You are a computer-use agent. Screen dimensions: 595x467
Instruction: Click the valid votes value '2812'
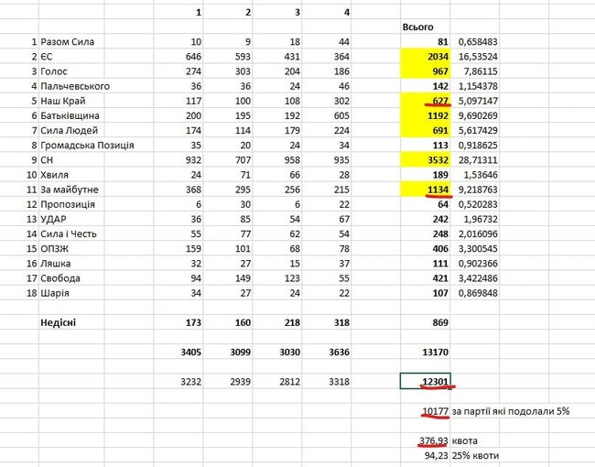[289, 382]
